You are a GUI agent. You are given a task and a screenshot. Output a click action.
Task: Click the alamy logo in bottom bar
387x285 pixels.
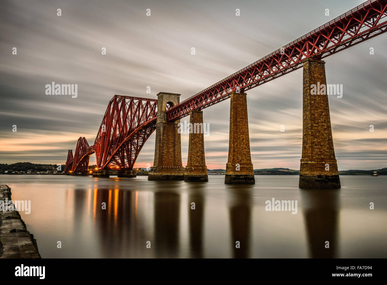(x=30, y=272)
